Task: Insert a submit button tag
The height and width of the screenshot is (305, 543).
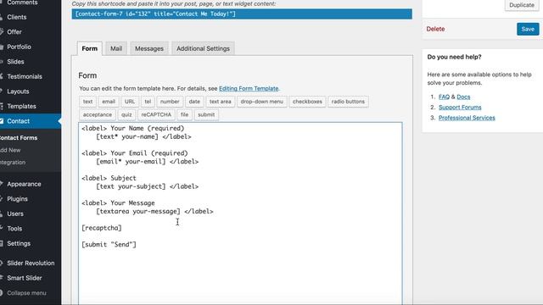Action: (x=206, y=115)
